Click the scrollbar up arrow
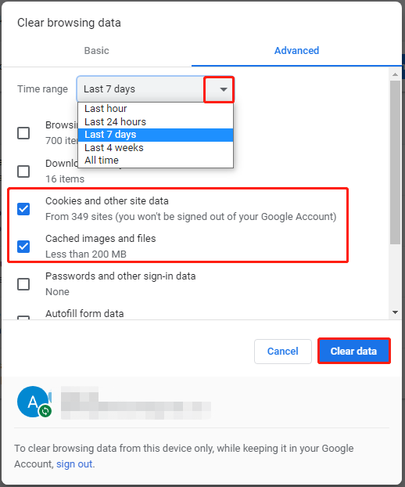Screen dimensions: 405x487 [x=395, y=74]
